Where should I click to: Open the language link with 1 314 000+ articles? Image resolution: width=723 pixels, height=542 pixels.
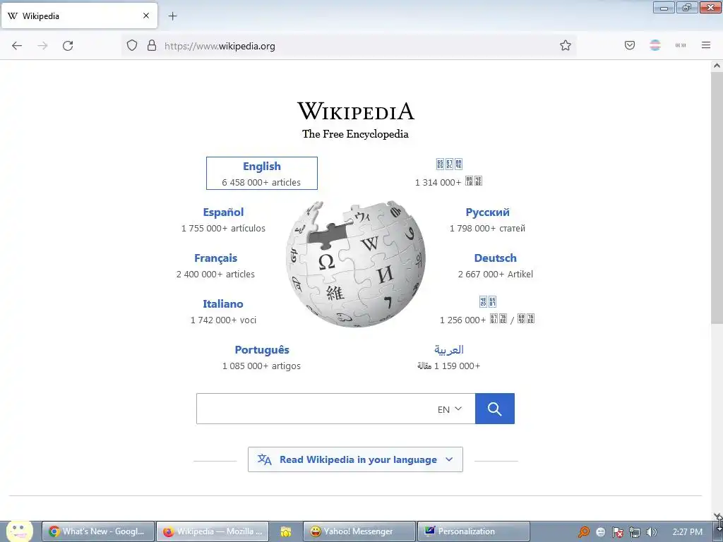point(449,164)
